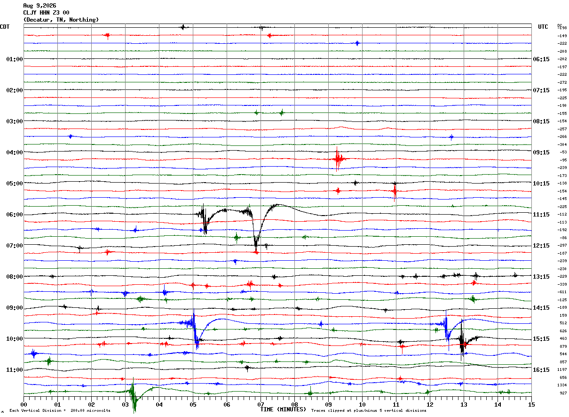Click the 10:15 UTC time label
Screen dimensions: 569x417
tap(541, 184)
